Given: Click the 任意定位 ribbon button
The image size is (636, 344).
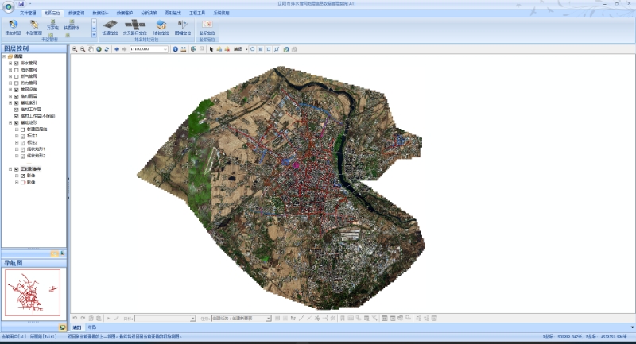Looking at the screenshot, I should (110, 27).
